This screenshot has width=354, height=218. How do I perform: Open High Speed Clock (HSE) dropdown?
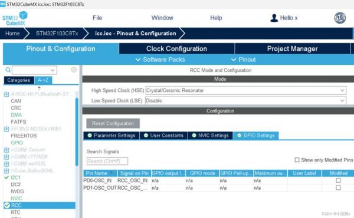245,90
